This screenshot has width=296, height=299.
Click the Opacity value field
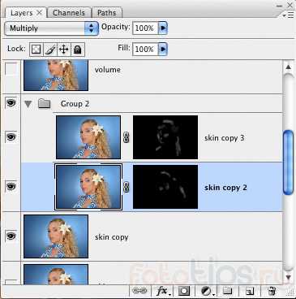[145, 28]
